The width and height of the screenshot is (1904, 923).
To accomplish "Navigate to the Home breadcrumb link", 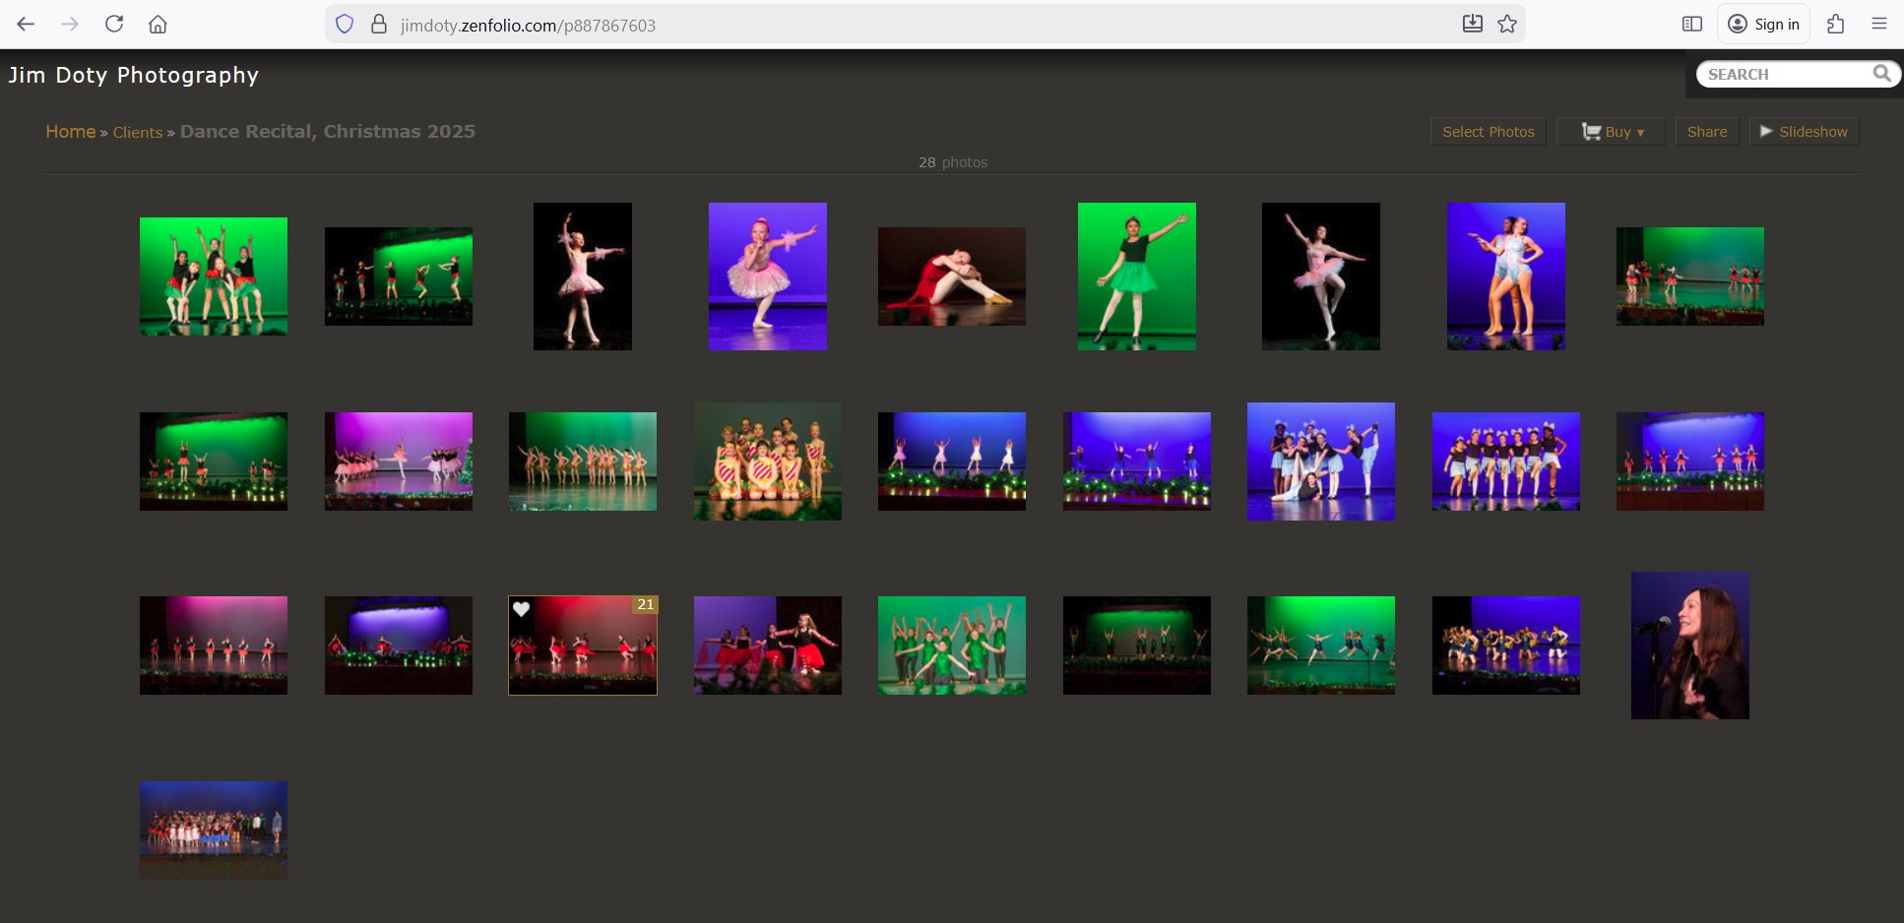I will coord(70,132).
